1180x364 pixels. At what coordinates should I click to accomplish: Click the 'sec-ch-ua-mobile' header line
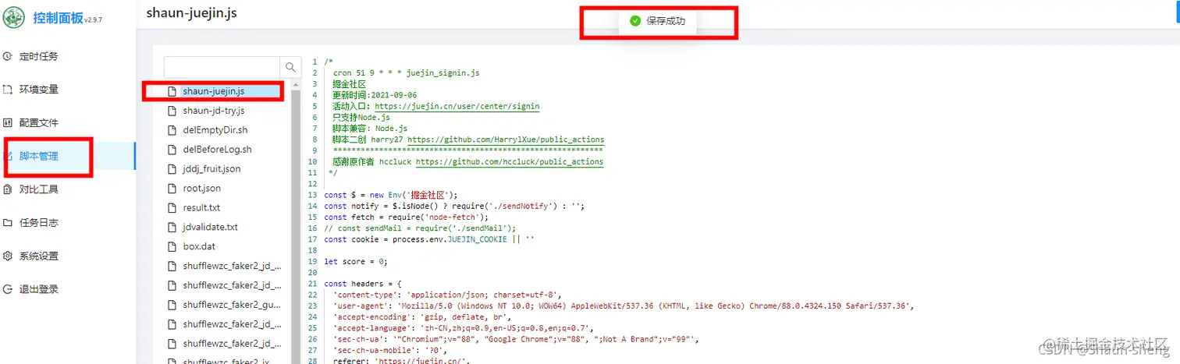pos(387,351)
